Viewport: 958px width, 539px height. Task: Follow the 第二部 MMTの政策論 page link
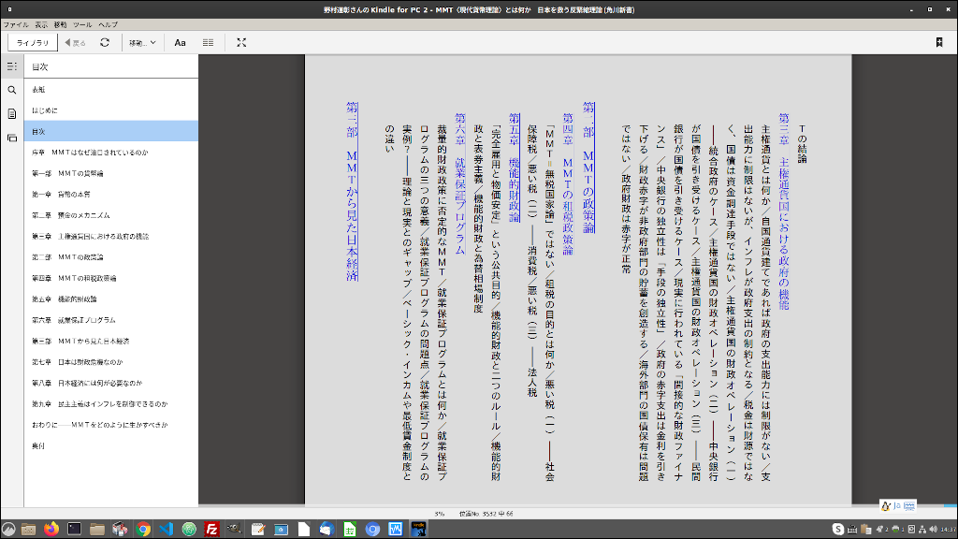point(588,168)
